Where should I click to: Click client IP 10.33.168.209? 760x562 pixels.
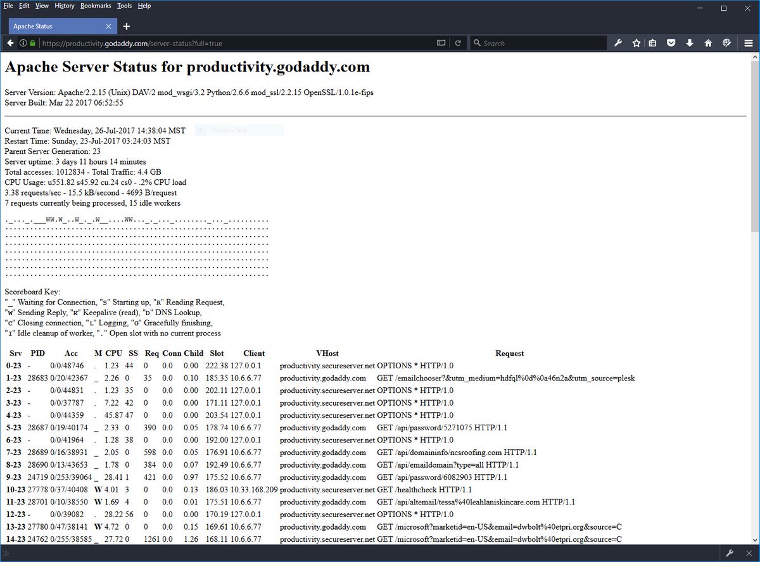253,489
